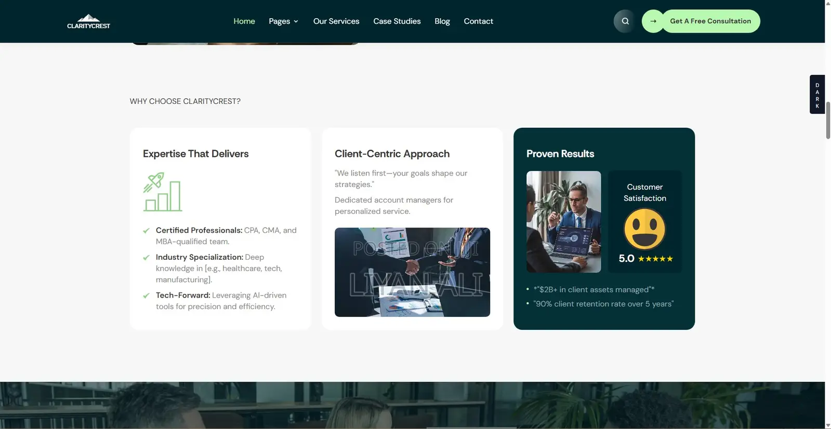This screenshot has height=429, width=831.
Task: Click the scrollbar down arrow
Action: pyautogui.click(x=828, y=425)
